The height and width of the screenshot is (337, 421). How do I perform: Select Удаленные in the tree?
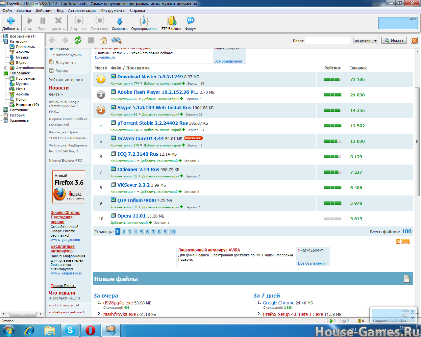(19, 120)
